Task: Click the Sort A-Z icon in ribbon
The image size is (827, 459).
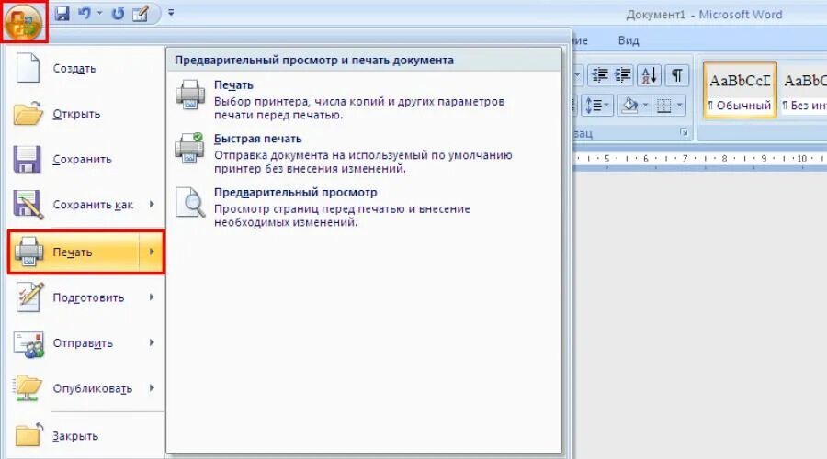Action: (x=649, y=76)
